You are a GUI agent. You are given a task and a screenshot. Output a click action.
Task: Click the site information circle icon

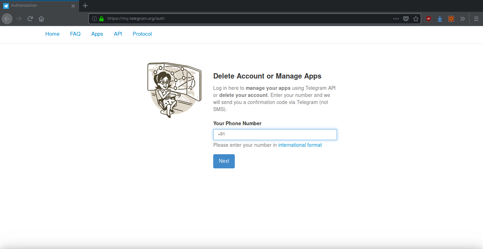point(94,18)
